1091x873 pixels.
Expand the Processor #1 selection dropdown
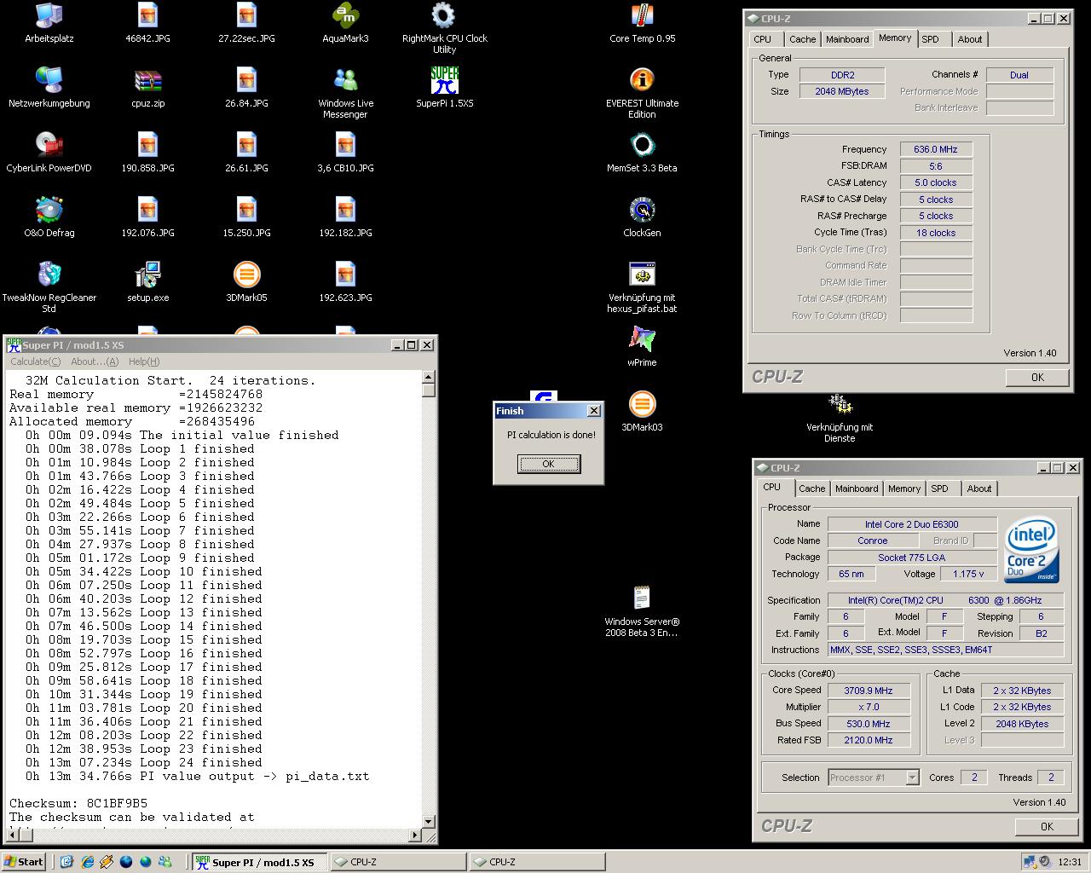point(912,778)
